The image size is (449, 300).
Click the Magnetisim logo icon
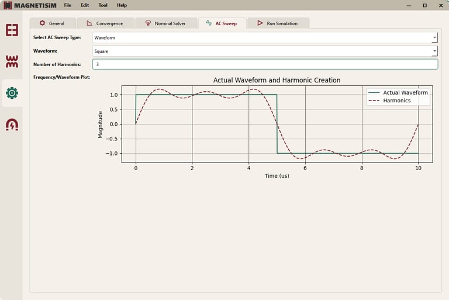click(8, 5)
